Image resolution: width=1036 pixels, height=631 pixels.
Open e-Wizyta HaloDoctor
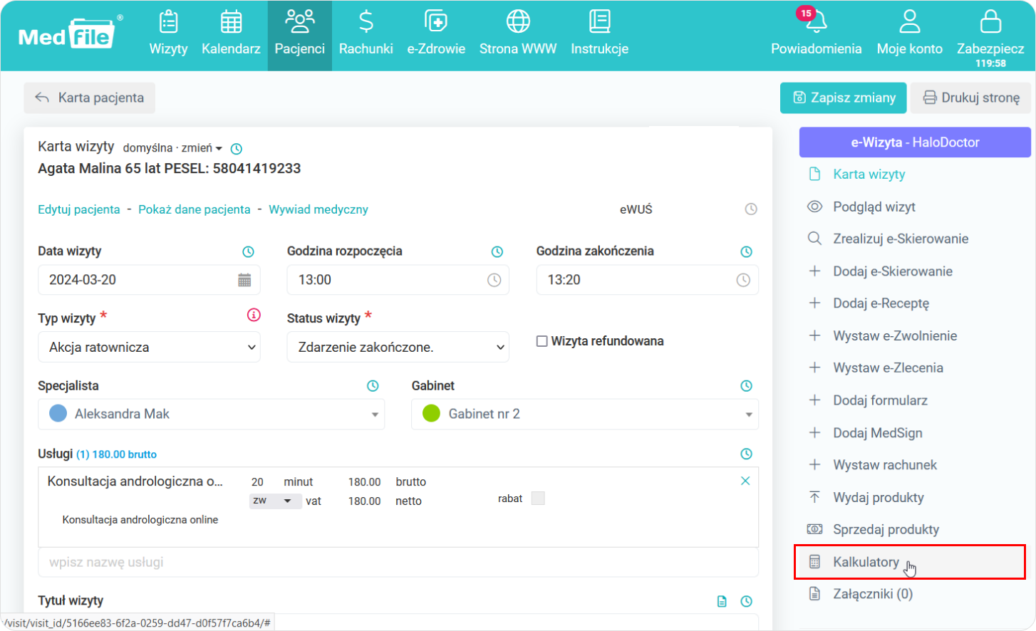[x=915, y=142]
